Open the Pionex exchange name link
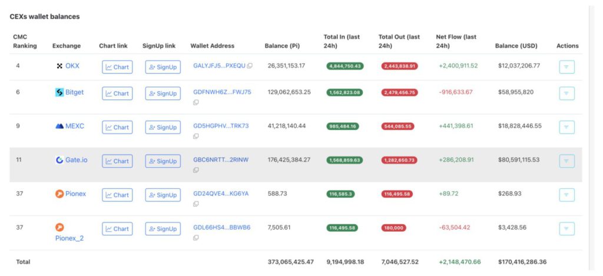This screenshot has width=603, height=276. click(75, 194)
